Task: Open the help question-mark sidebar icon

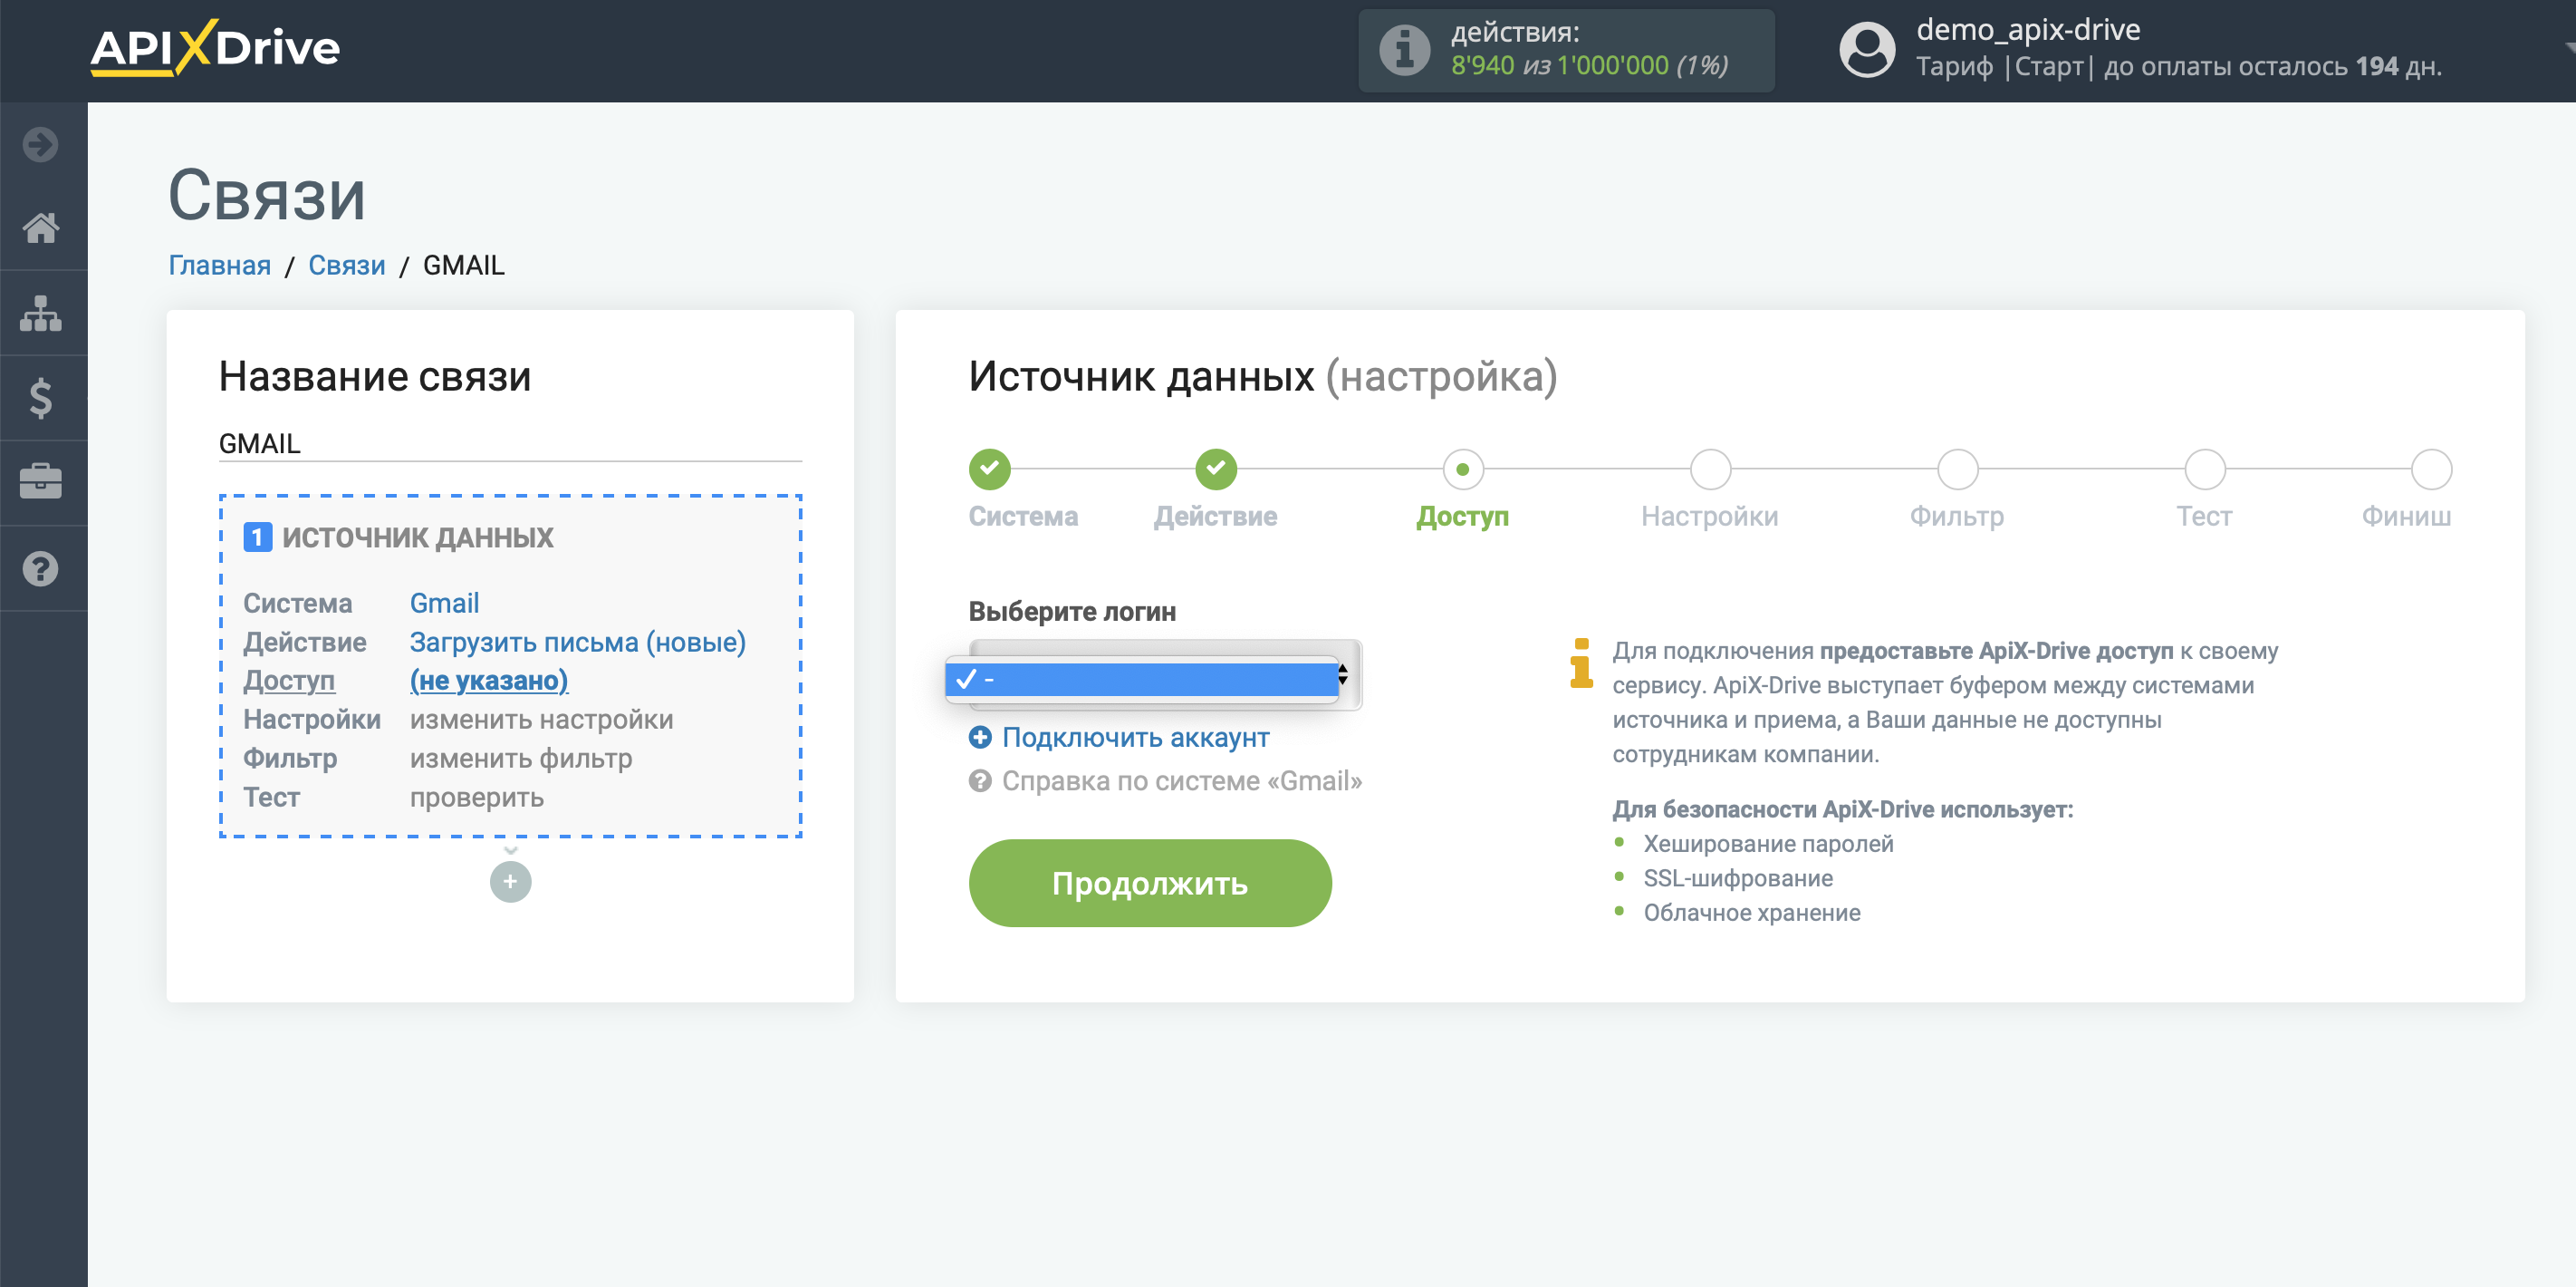Action: click(x=41, y=568)
